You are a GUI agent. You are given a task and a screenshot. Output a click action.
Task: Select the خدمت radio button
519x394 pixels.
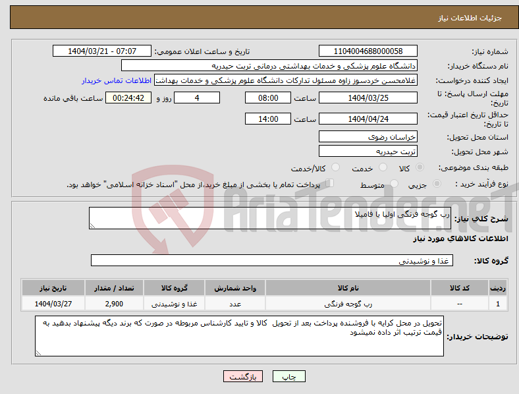[x=383, y=167]
